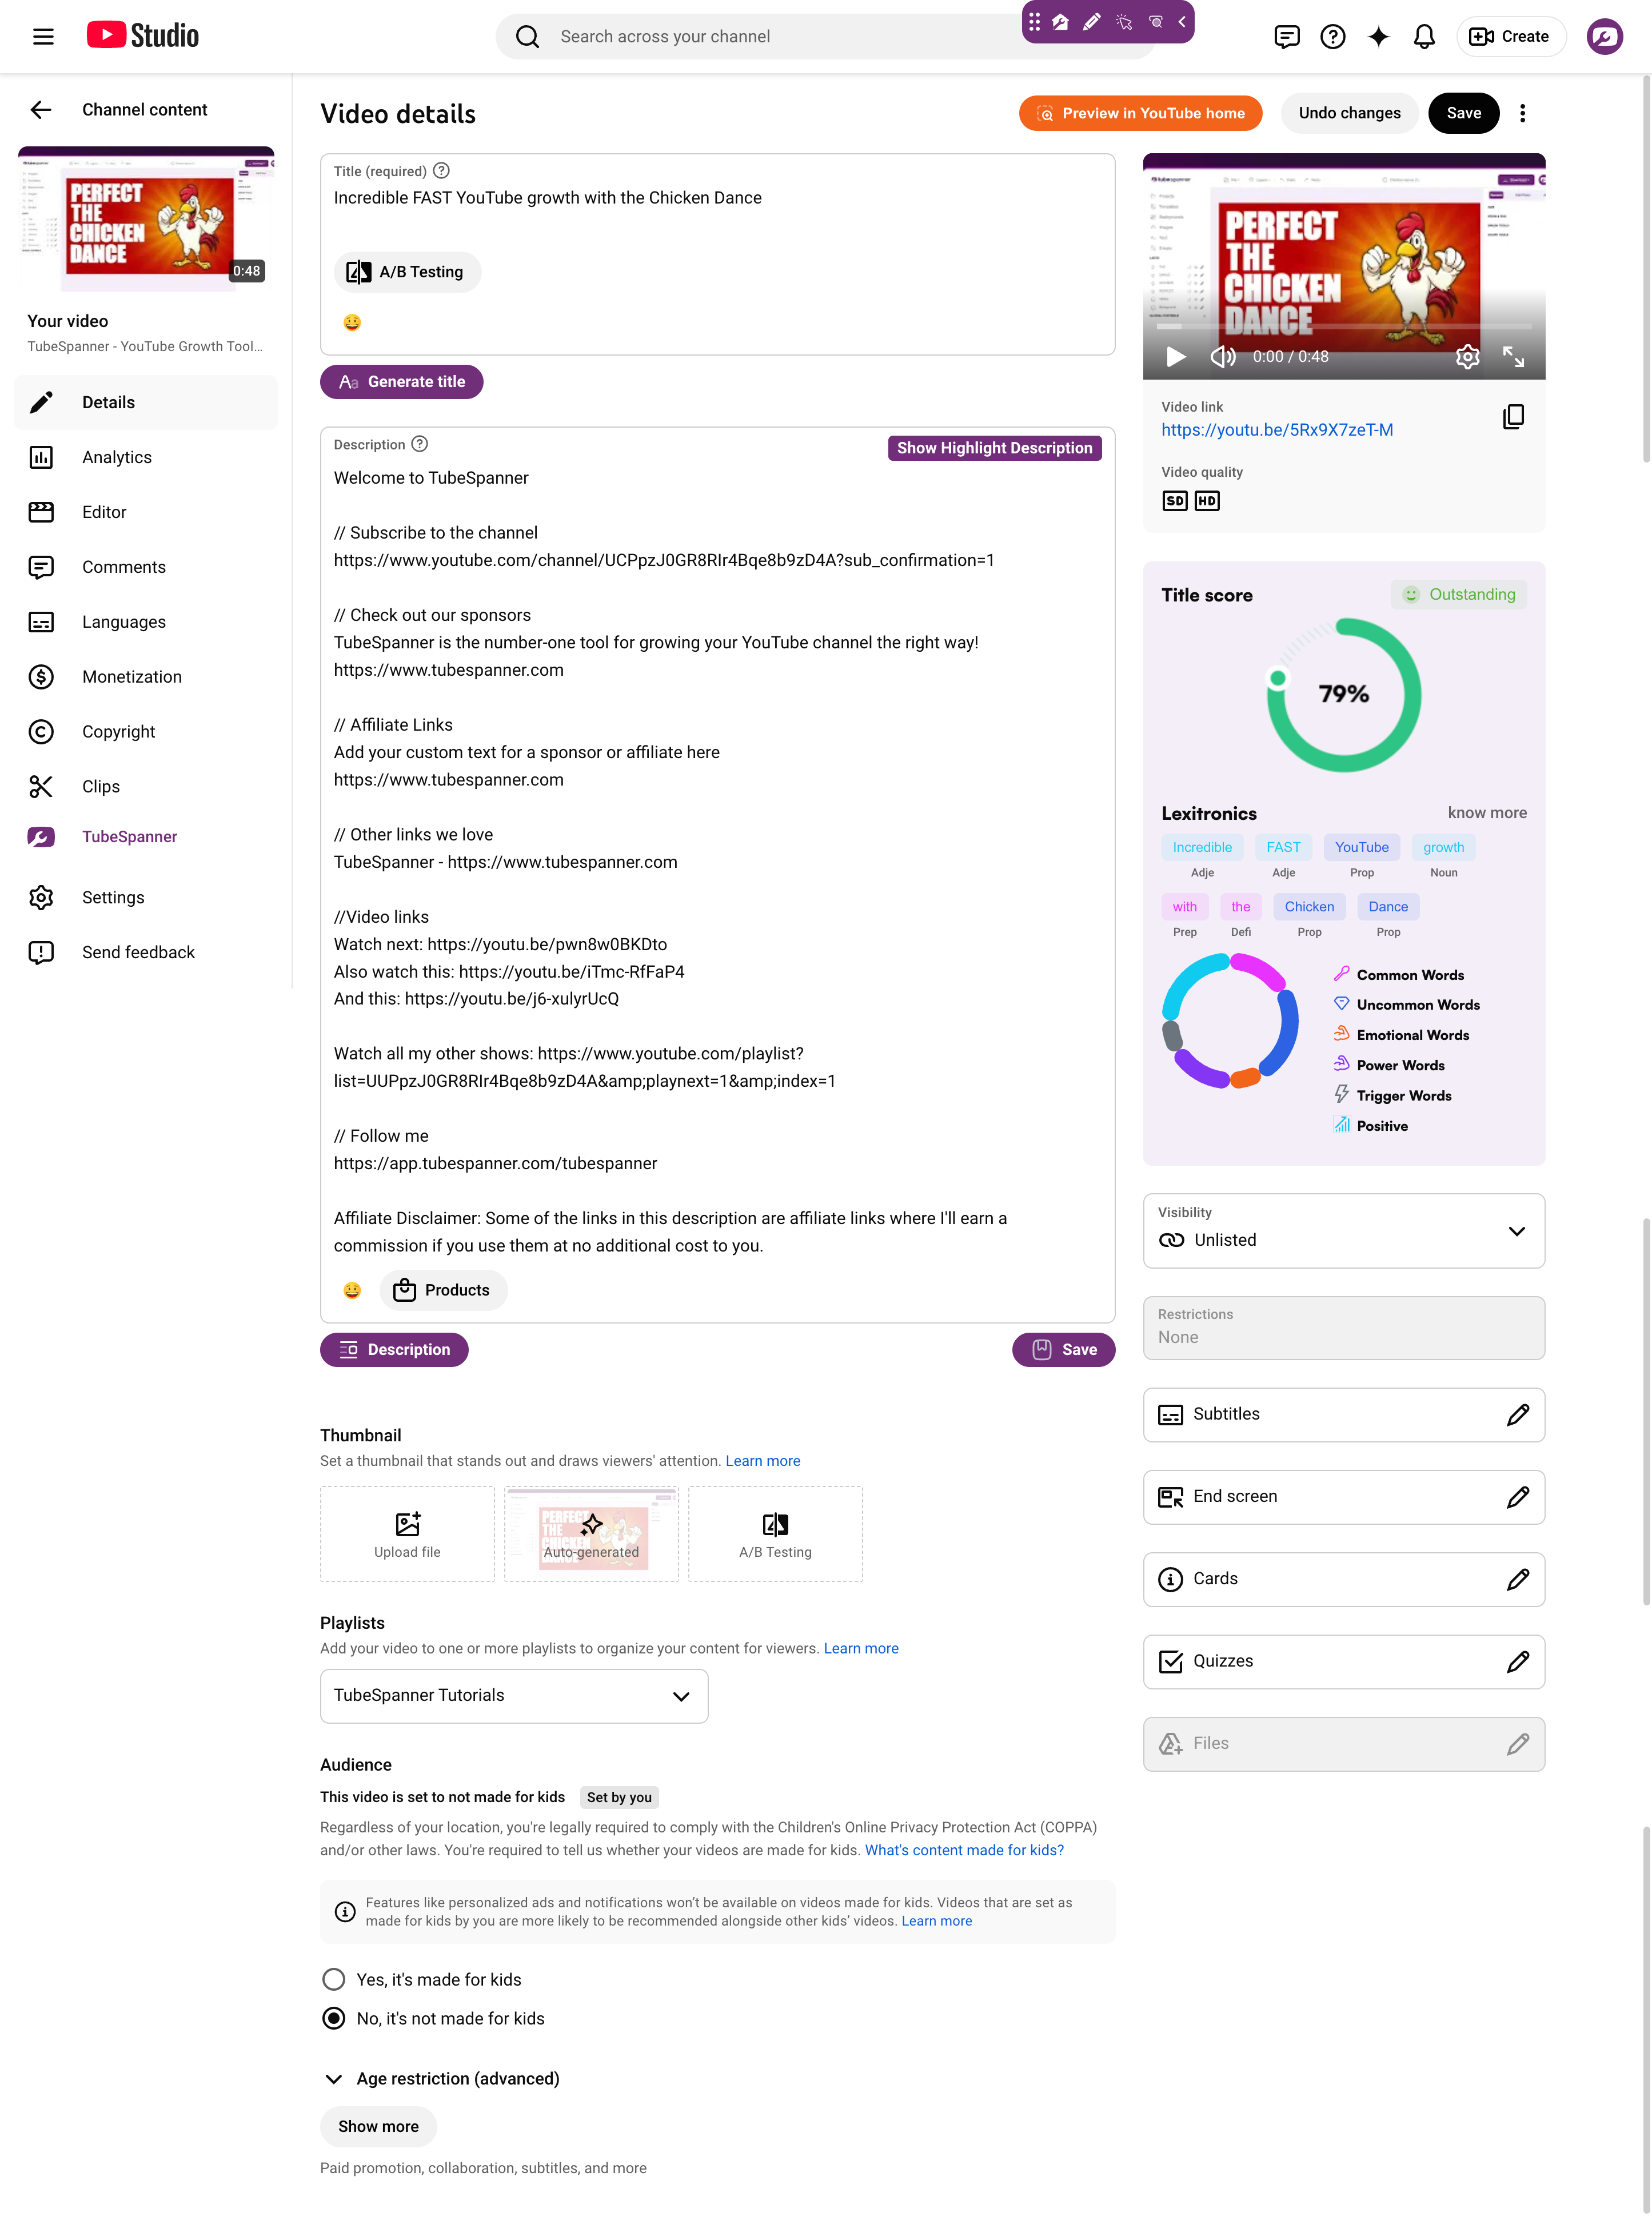
Task: Open the TubeSpanner account avatar
Action: (x=1604, y=37)
